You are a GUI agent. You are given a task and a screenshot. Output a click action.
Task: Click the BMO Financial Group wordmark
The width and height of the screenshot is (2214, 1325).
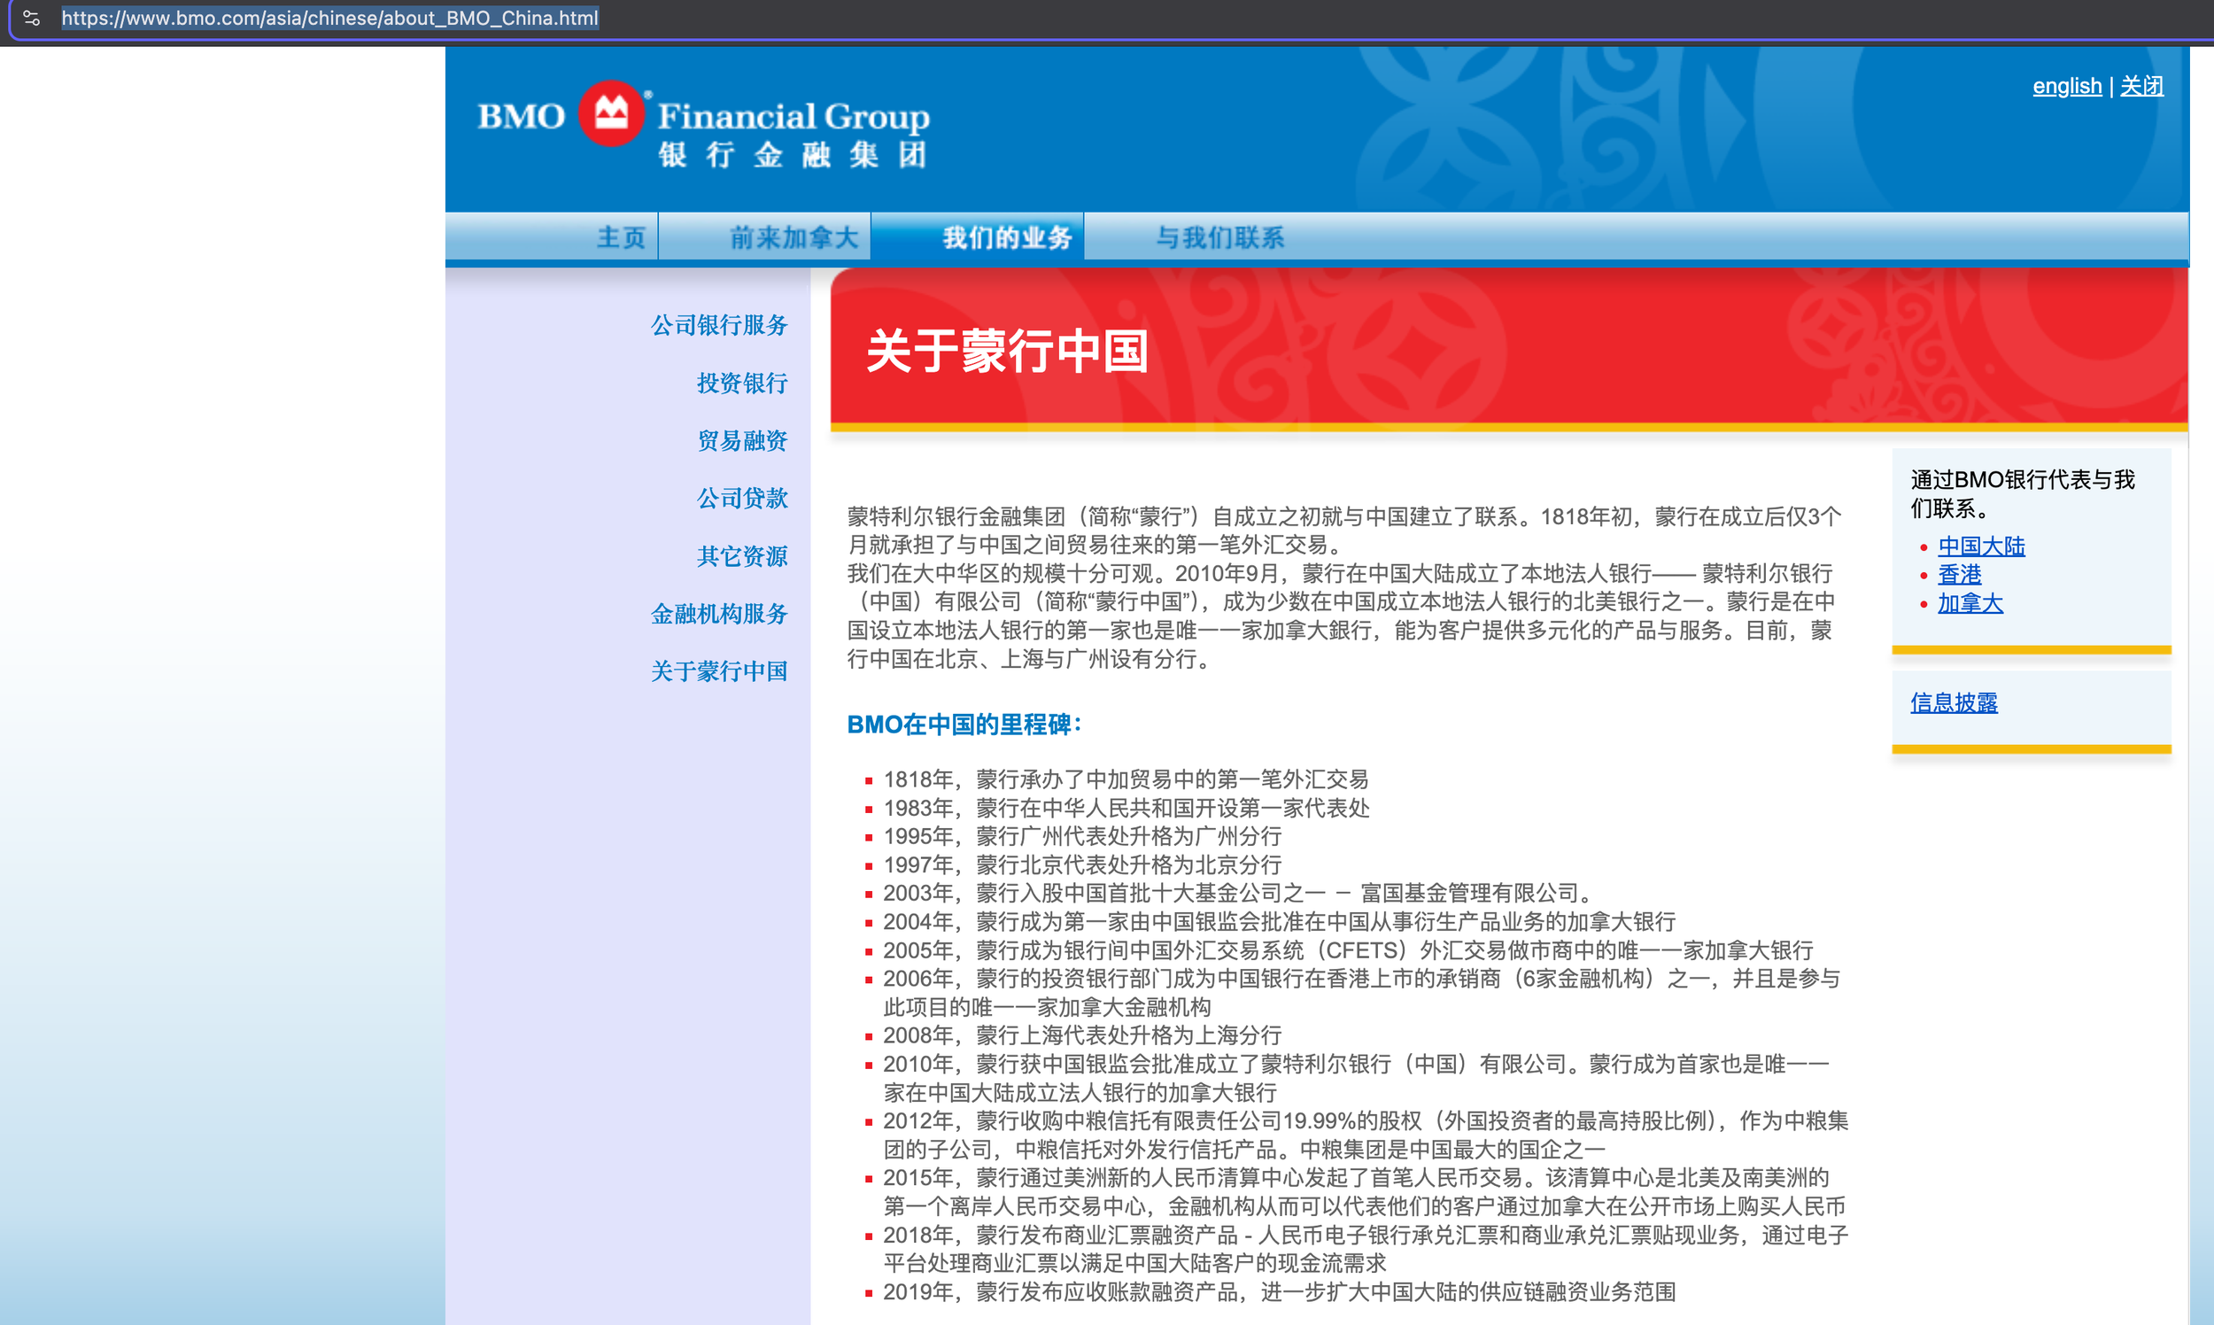793,116
